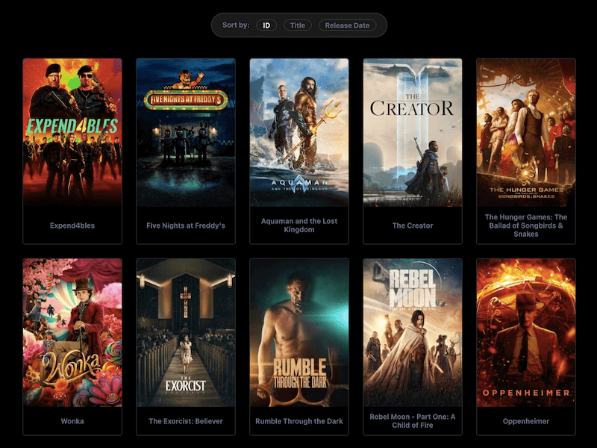Click the 'Aquaman and the Lost Kingdom' title
Image resolution: width=597 pixels, height=448 pixels.
pos(299,225)
